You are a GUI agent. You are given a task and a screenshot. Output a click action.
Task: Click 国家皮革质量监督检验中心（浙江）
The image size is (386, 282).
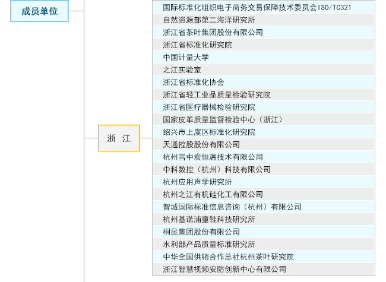click(224, 120)
